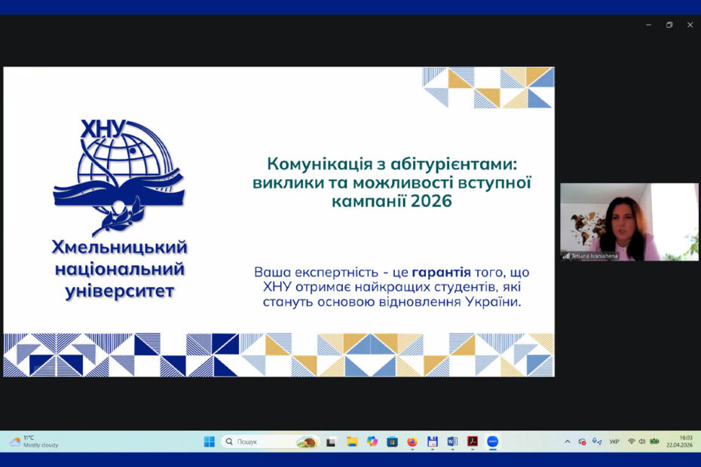Restore down the meeting window
The height and width of the screenshot is (467, 701).
[x=669, y=25]
